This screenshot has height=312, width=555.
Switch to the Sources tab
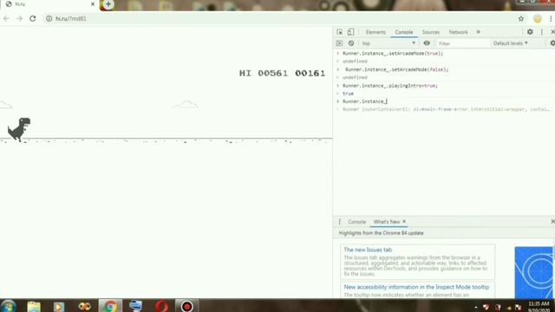point(431,32)
